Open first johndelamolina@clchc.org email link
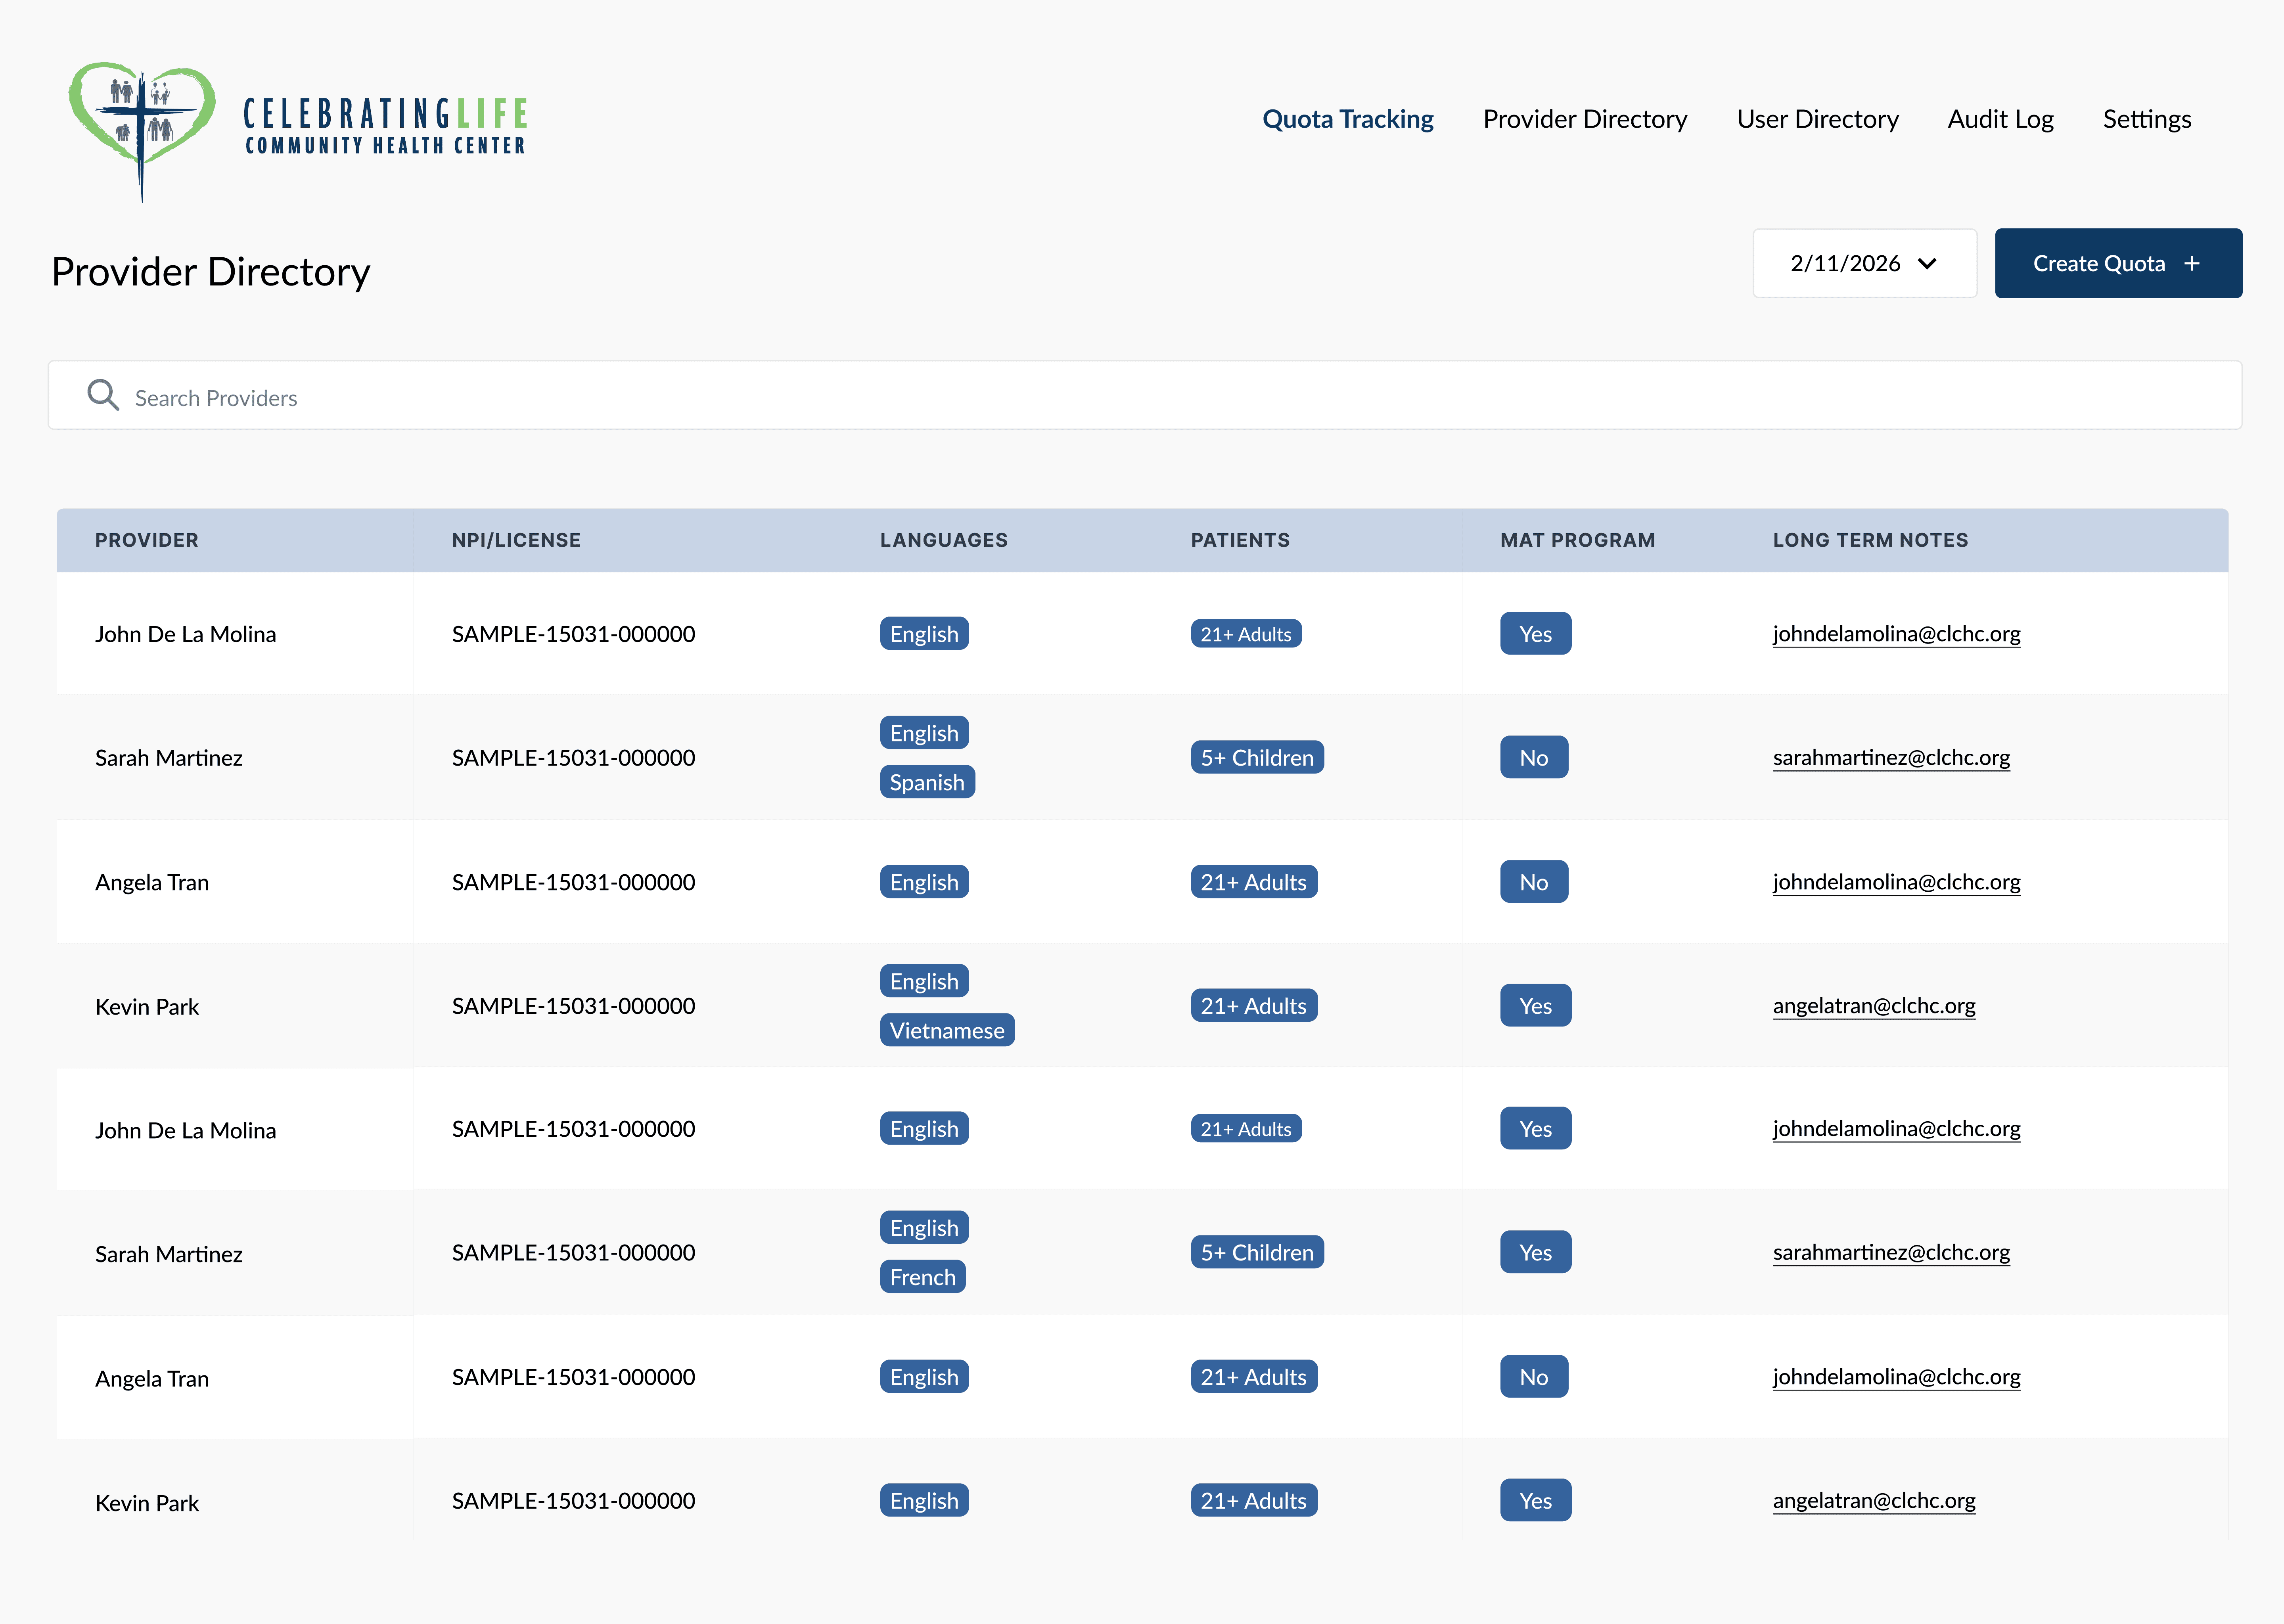Screen dimensions: 2284x1624 point(1896,634)
